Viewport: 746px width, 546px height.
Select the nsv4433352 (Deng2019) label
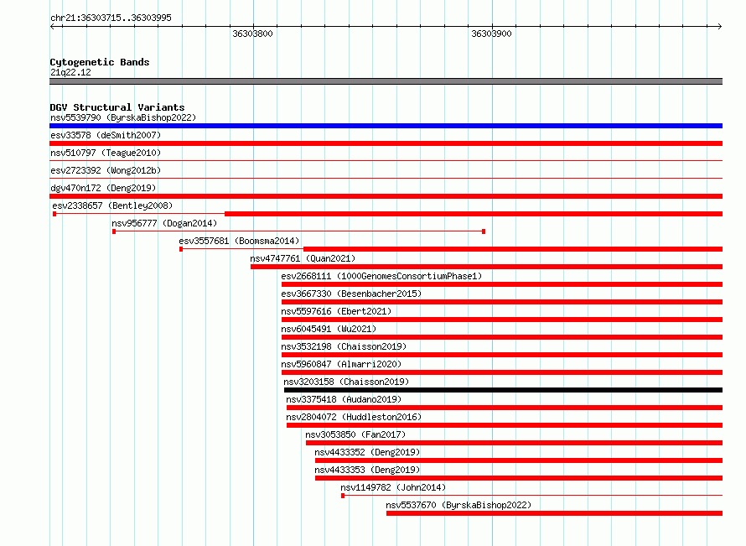367,452
